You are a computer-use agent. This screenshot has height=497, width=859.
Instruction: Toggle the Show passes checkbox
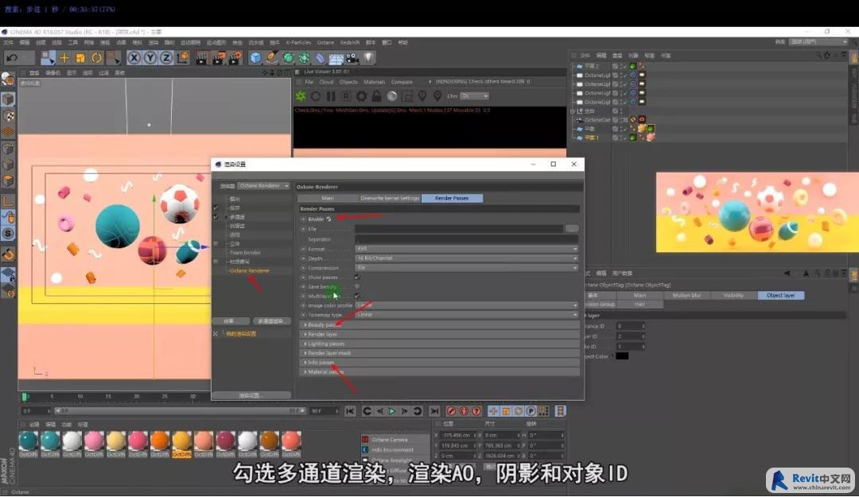[357, 278]
